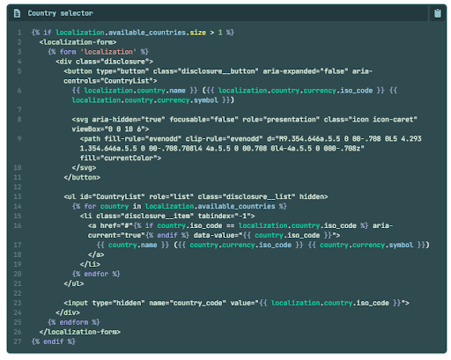Click the '</div>' closing tag on line 24
The image size is (451, 360).
68,312
